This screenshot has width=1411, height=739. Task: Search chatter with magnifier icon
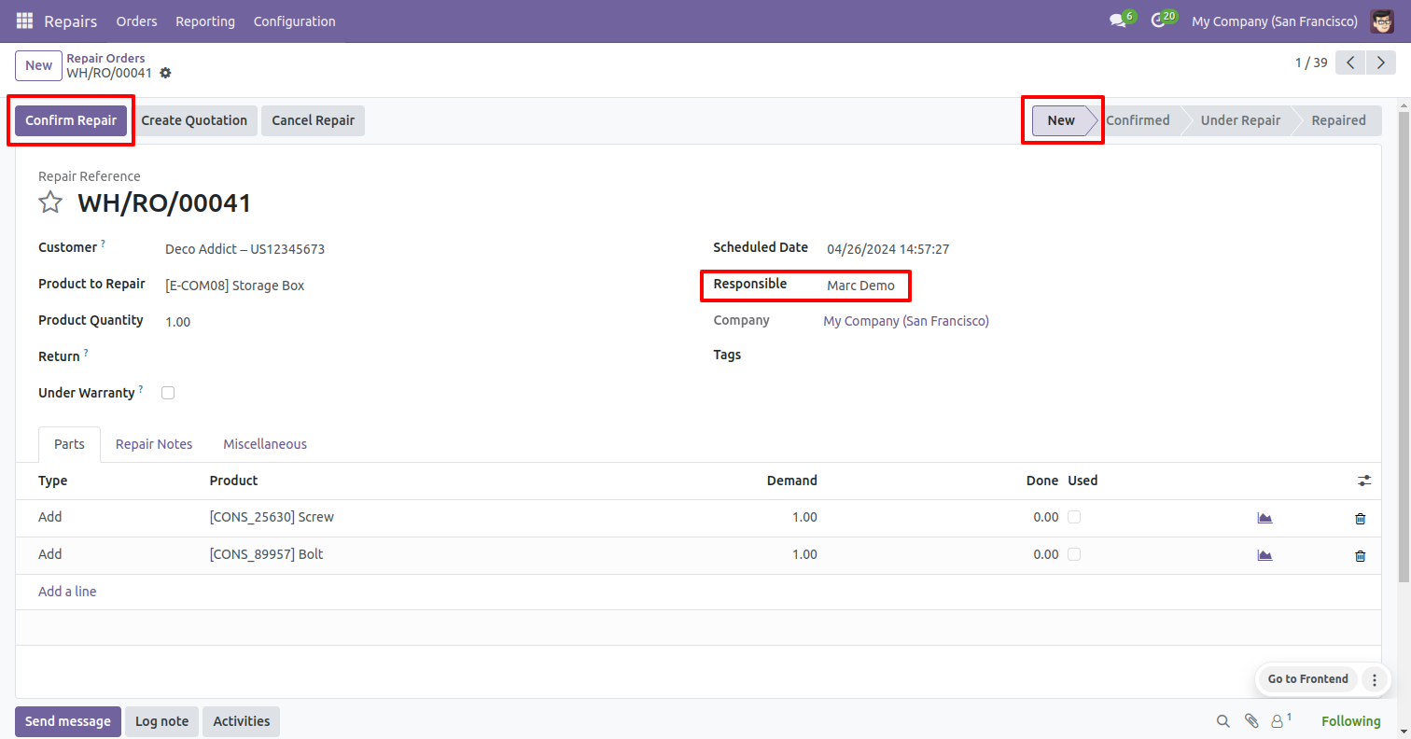coord(1222,721)
